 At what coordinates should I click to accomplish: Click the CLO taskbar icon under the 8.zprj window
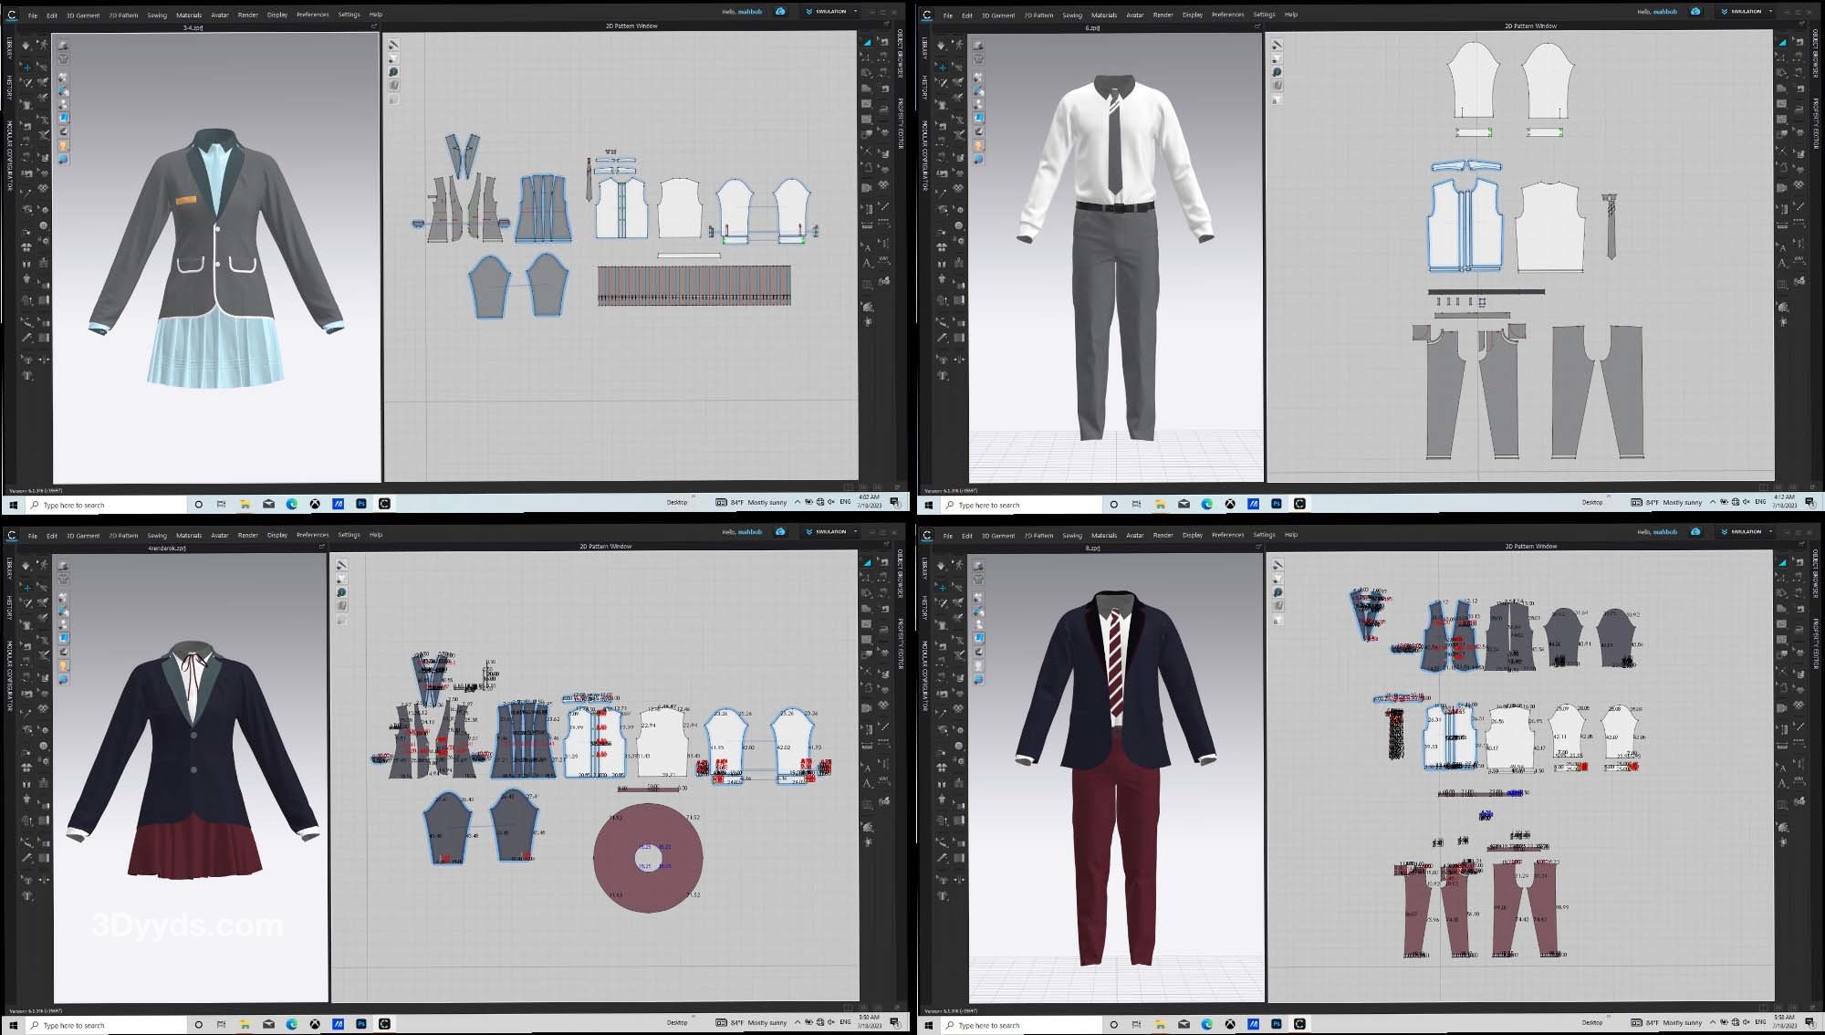1299,1024
